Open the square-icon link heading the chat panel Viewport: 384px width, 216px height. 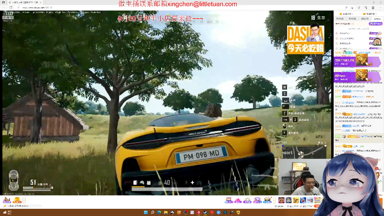tap(346, 14)
